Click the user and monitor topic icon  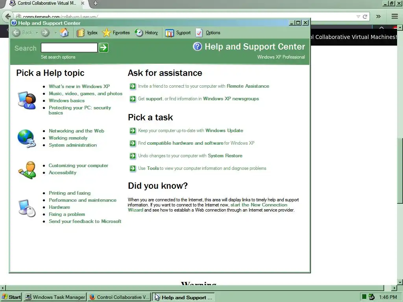(x=27, y=100)
